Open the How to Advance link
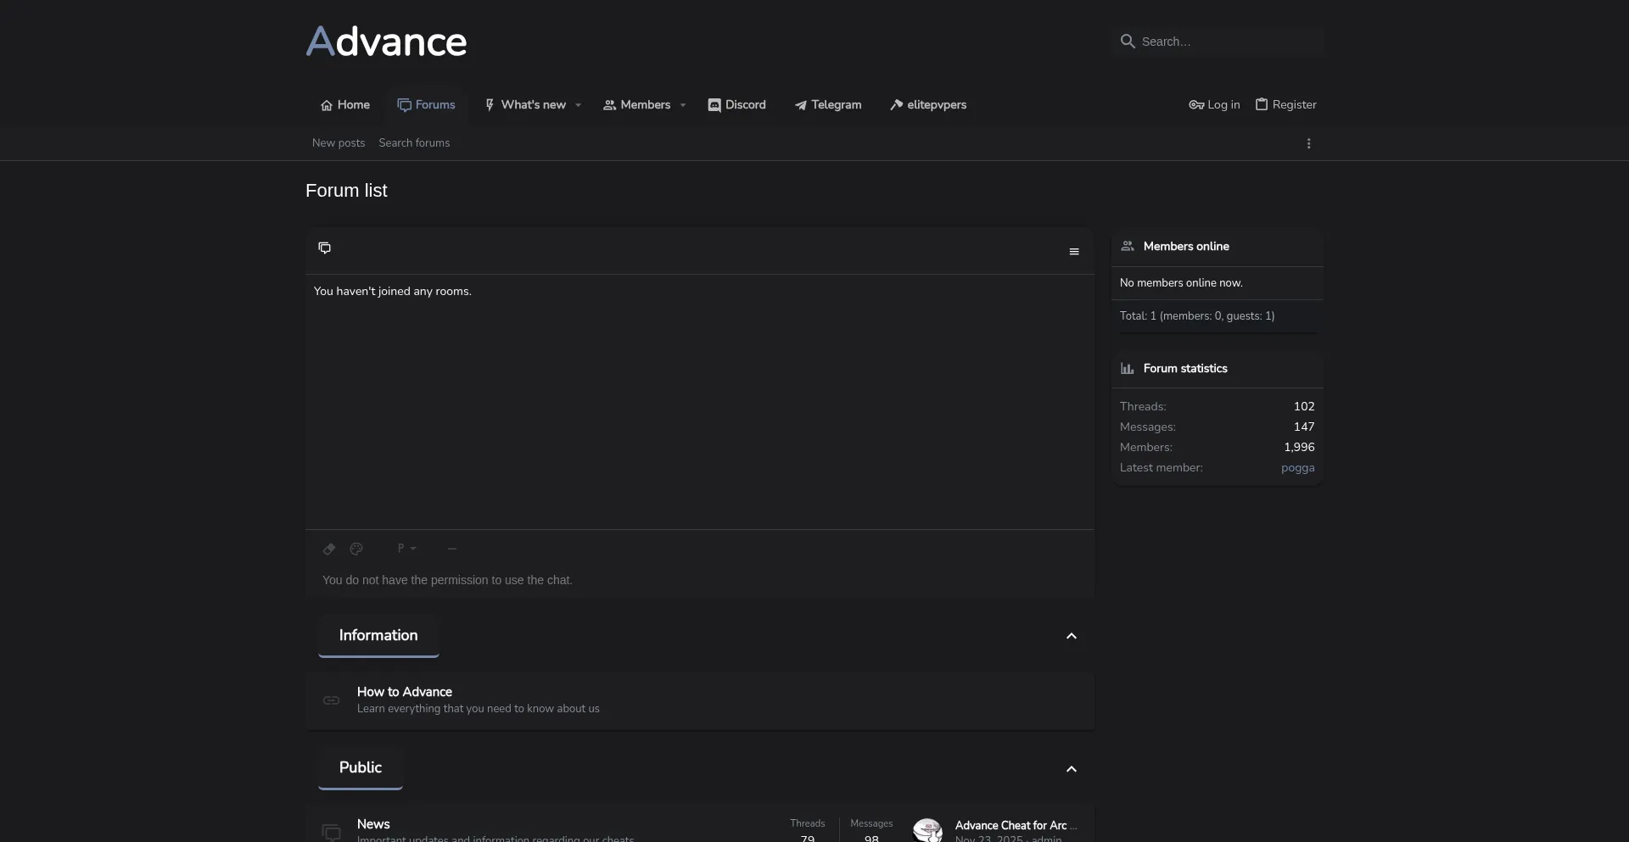This screenshot has width=1629, height=842. (x=405, y=692)
